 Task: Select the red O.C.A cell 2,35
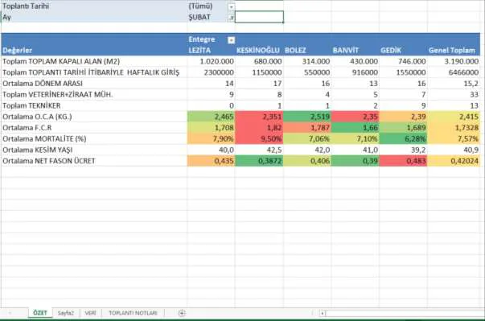click(x=355, y=117)
